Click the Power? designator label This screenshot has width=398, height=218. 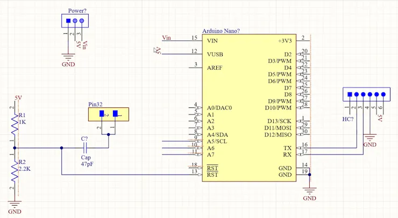coord(77,11)
